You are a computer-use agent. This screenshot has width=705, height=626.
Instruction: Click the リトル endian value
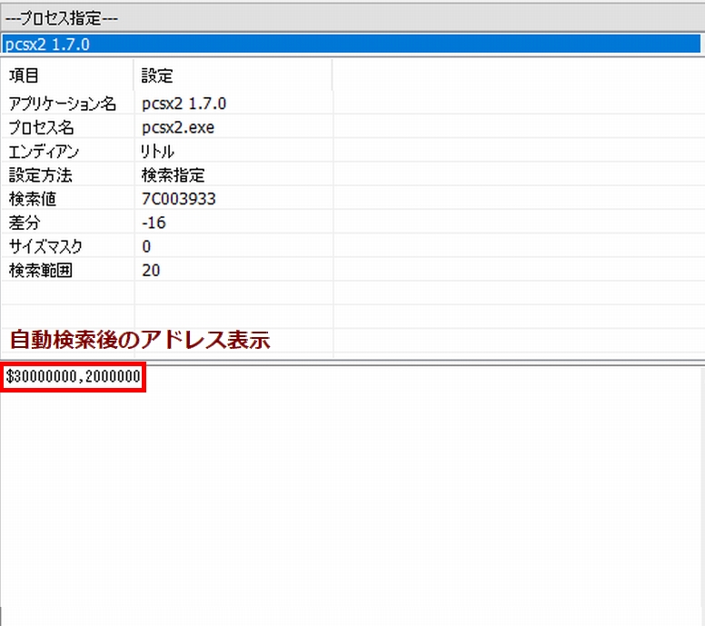click(x=157, y=151)
